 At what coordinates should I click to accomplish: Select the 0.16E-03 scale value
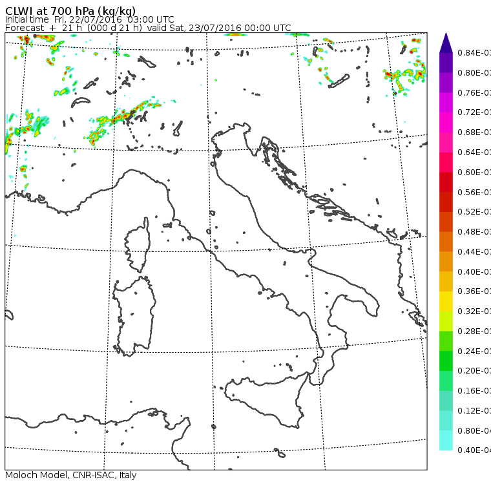click(x=474, y=391)
